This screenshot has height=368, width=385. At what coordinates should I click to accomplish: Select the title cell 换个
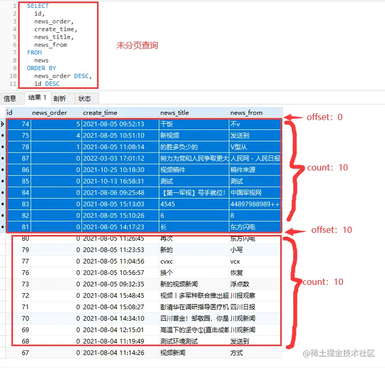pyautogui.click(x=194, y=273)
